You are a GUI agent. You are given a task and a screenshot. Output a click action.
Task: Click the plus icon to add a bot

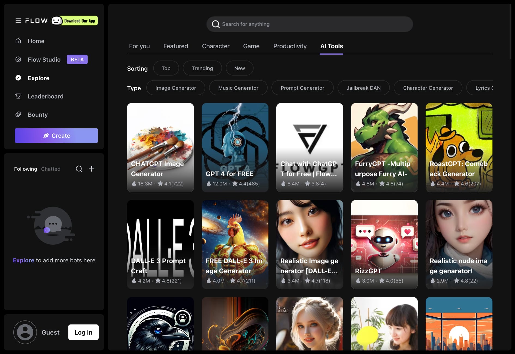(x=92, y=169)
